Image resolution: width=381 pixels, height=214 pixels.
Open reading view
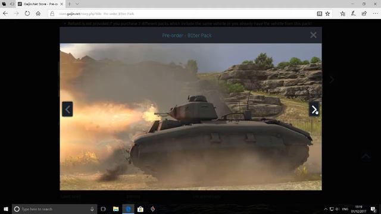tap(319, 14)
